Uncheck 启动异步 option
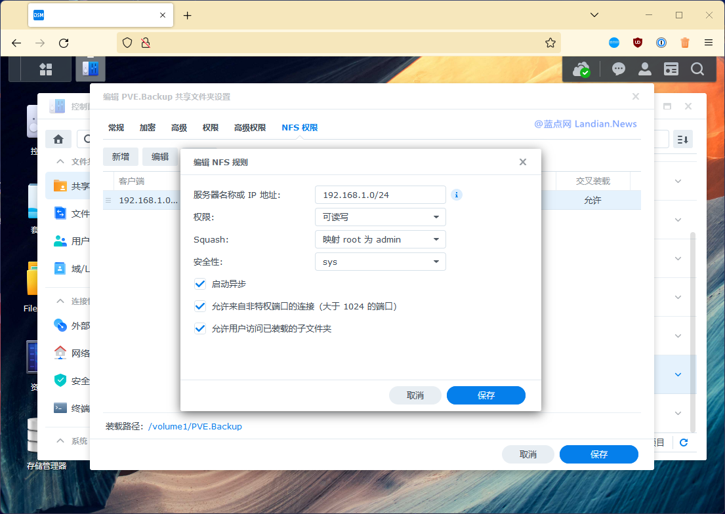This screenshot has height=514, width=725. [x=200, y=284]
